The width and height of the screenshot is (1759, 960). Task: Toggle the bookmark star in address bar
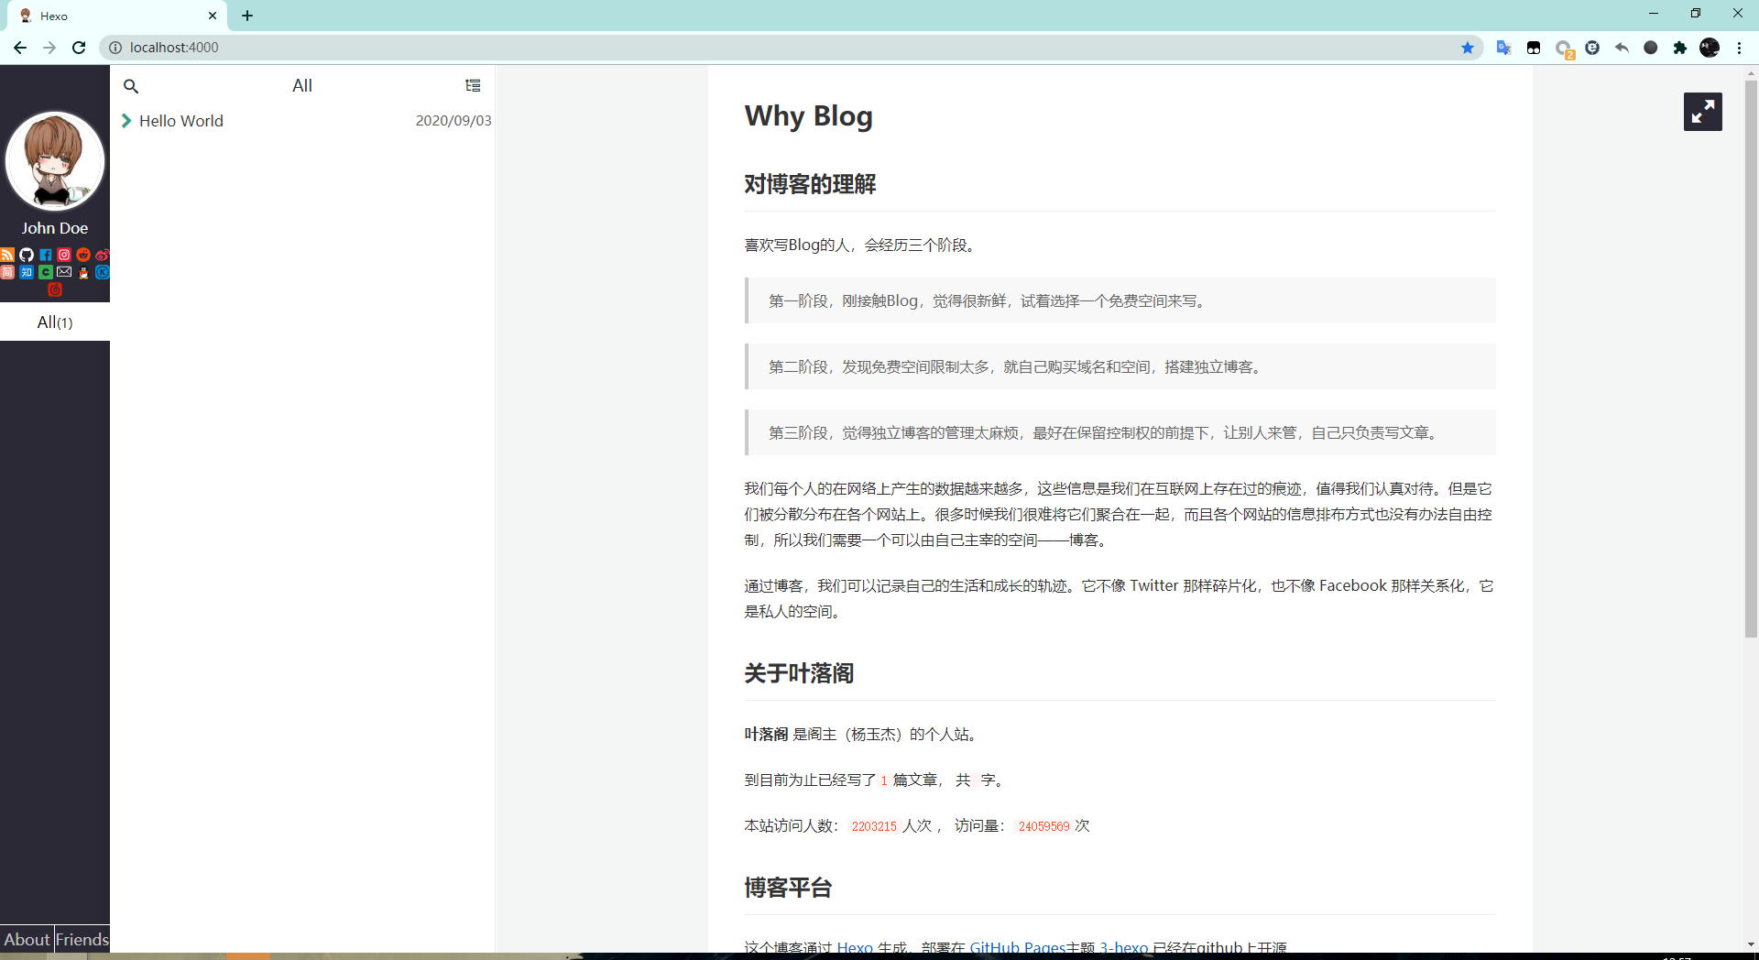pos(1468,48)
